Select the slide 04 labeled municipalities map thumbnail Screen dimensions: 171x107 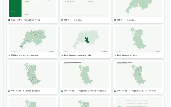click(x=32, y=39)
